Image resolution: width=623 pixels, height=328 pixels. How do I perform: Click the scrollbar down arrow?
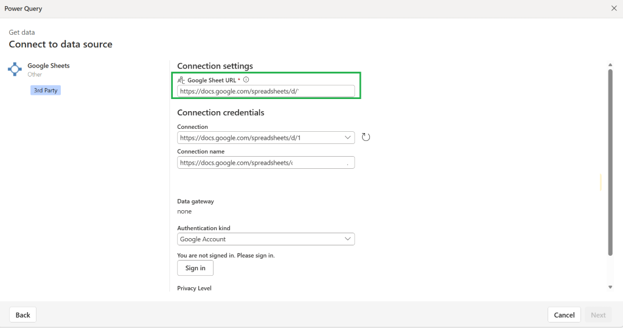click(x=610, y=287)
